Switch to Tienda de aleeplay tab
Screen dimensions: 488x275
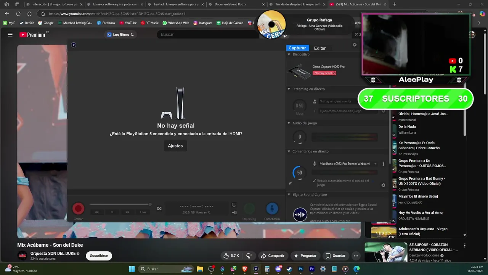pos(297,4)
